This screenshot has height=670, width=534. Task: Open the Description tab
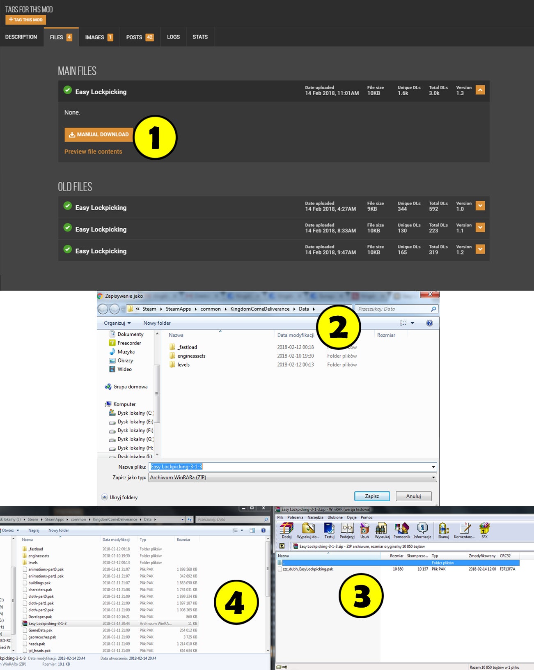(21, 37)
